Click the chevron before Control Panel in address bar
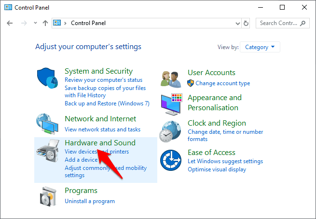Screen dimensions: 316x219 65,23
